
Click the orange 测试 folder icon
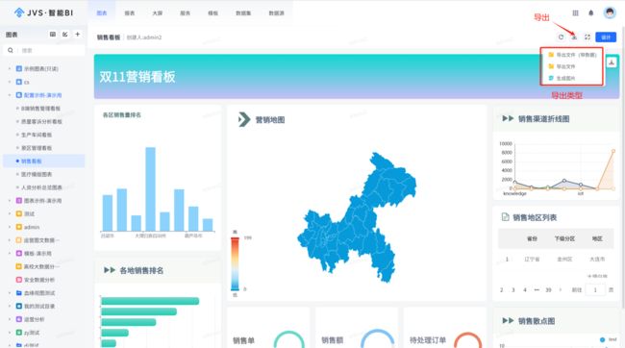coord(18,213)
